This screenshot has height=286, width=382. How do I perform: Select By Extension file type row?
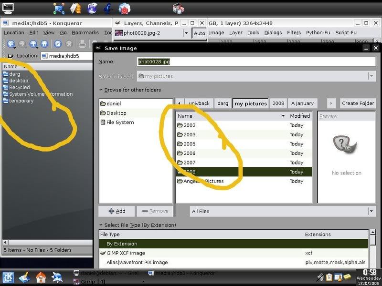click(233, 244)
